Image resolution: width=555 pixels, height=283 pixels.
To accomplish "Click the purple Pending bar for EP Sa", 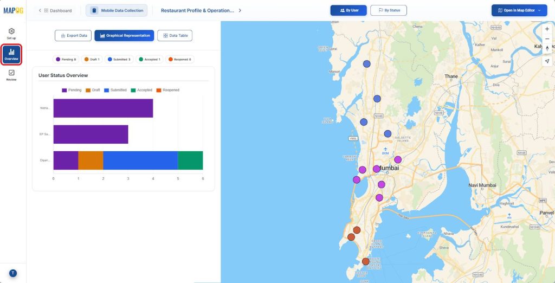I will (91, 134).
